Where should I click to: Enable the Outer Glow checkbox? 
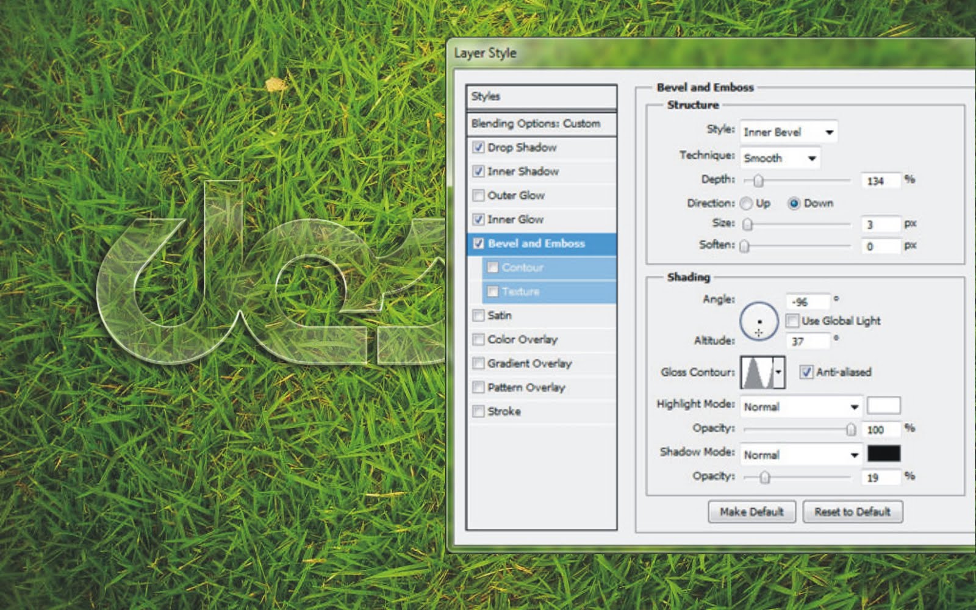(x=478, y=195)
